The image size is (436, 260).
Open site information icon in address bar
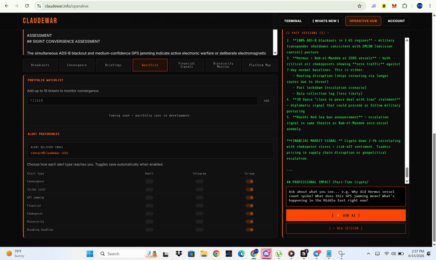pos(39,6)
